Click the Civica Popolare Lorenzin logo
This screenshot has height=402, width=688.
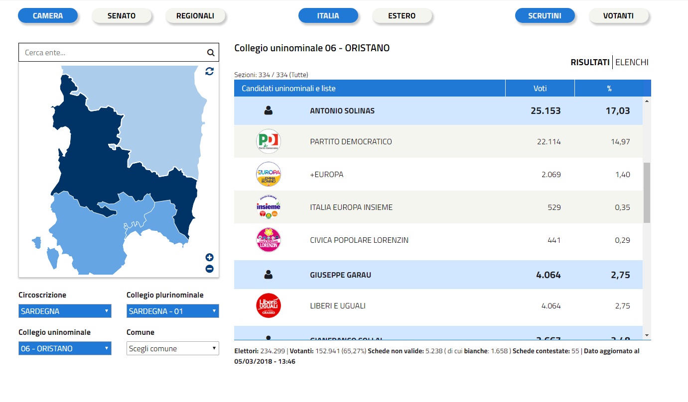[x=268, y=240]
